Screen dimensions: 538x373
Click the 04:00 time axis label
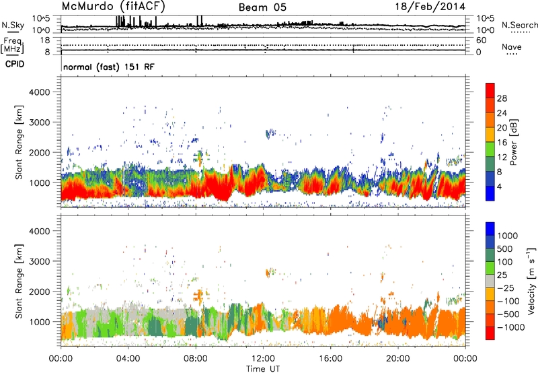click(128, 359)
